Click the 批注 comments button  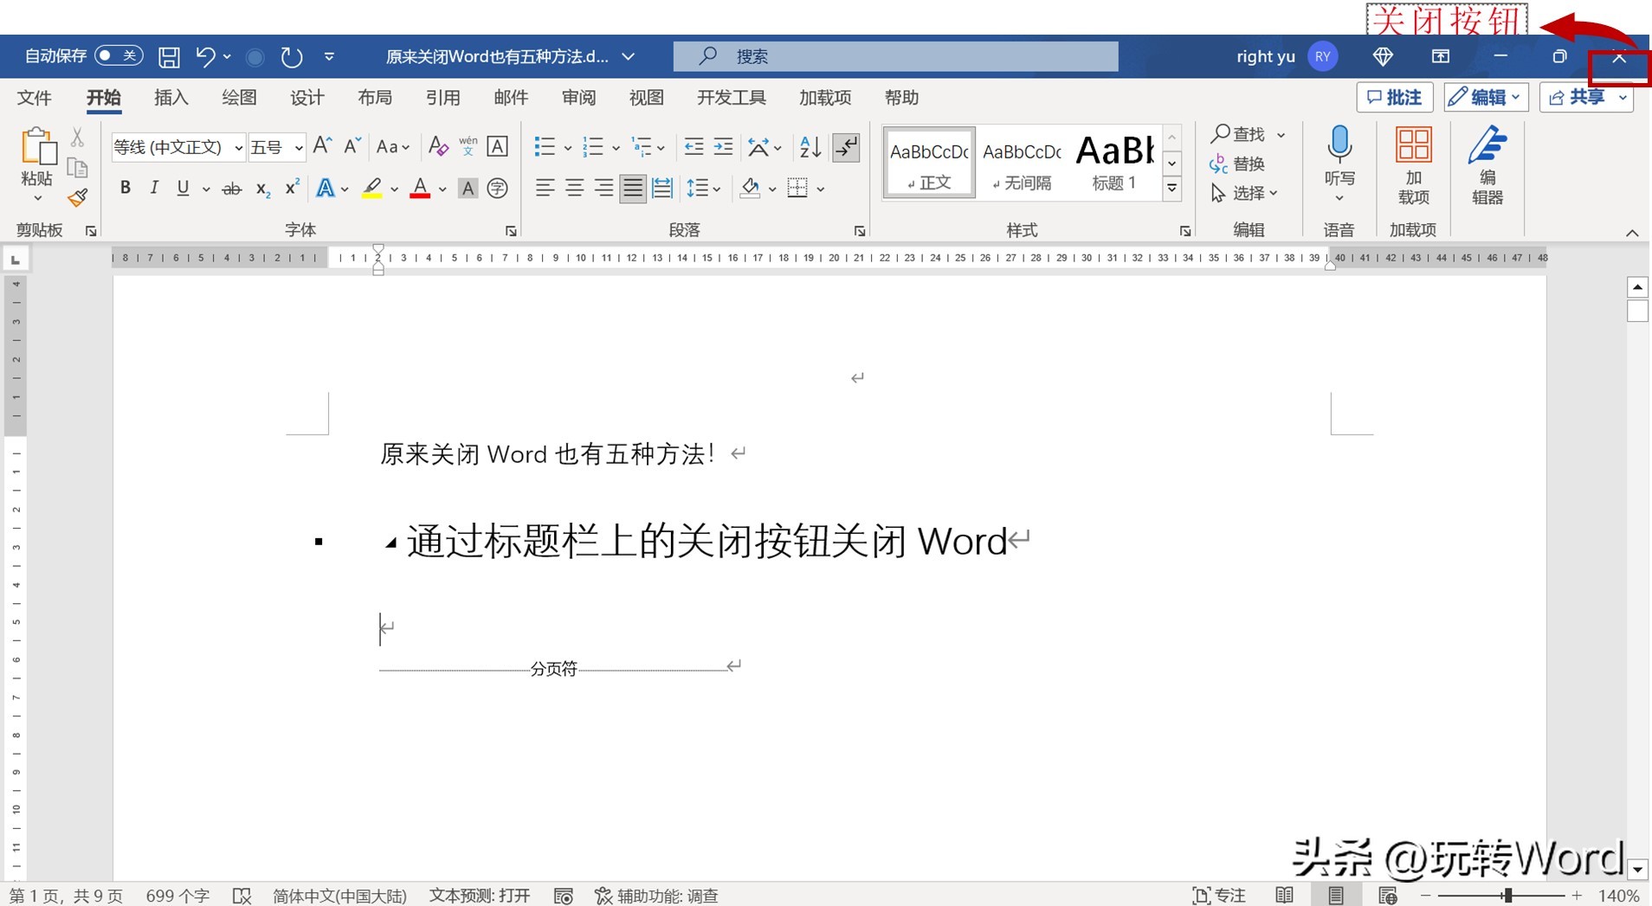[x=1394, y=97]
